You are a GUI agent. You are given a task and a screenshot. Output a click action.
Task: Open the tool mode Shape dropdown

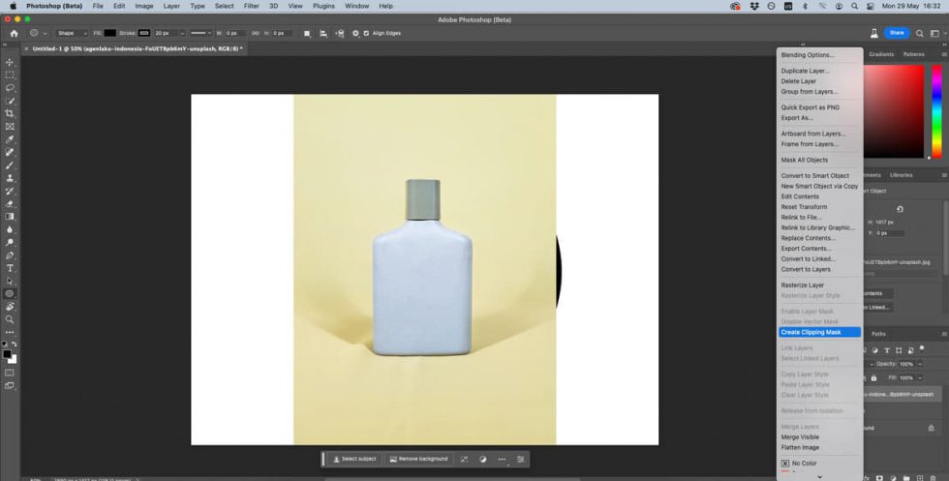pyautogui.click(x=72, y=33)
